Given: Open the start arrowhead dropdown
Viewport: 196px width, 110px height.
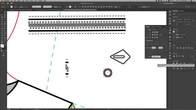Looking at the screenshot, I should click(x=157, y=48).
